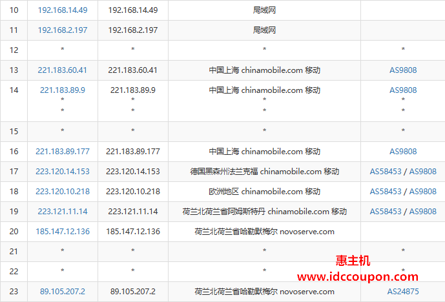Open the AS58453 link in row 18

[x=386, y=192]
